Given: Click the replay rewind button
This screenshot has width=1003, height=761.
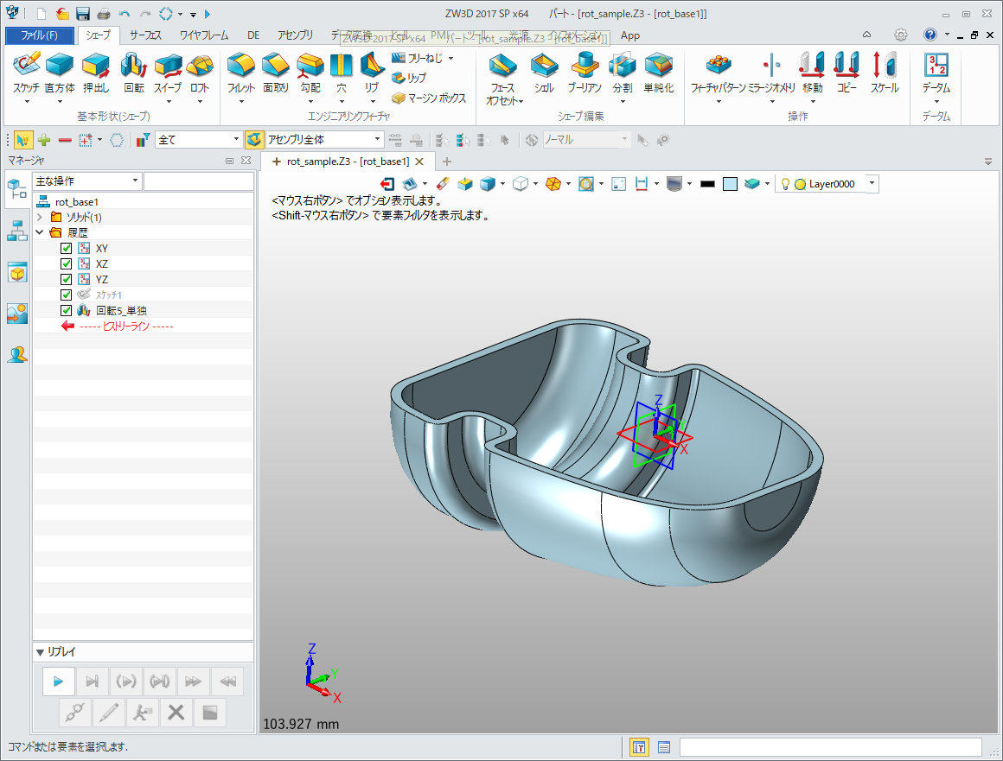Looking at the screenshot, I should click(227, 682).
